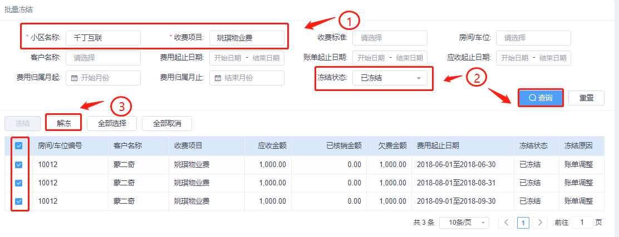Image resolution: width=619 pixels, height=237 pixels.
Task: Open the 小区名称 selector
Action: [x=104, y=38]
